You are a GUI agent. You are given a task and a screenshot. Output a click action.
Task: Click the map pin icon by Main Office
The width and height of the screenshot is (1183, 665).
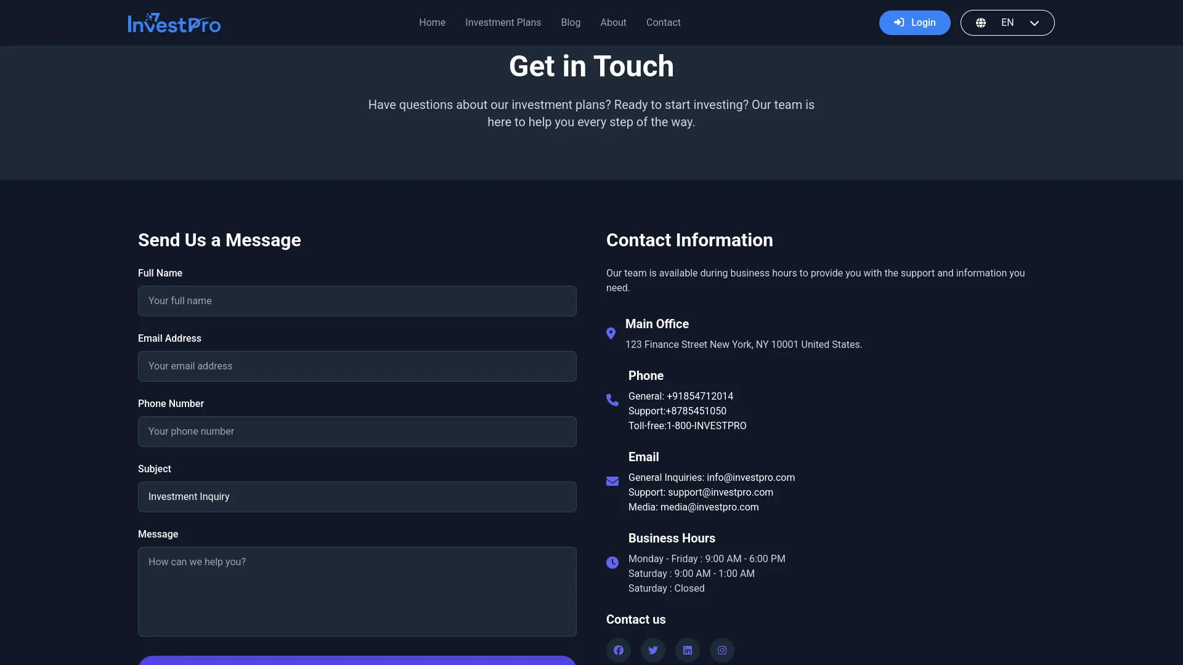[611, 334]
